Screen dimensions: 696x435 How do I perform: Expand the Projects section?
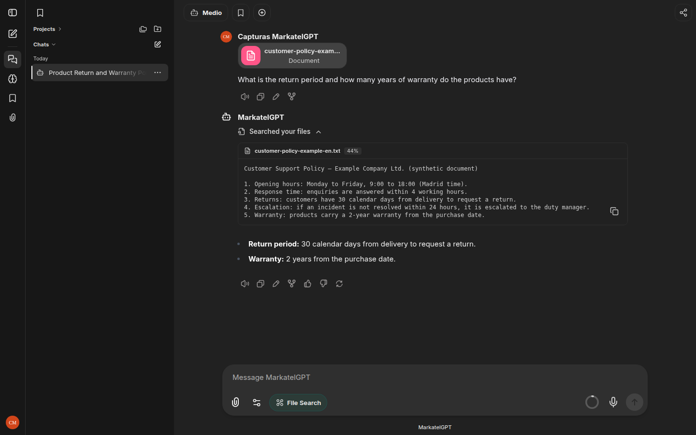tap(47, 29)
